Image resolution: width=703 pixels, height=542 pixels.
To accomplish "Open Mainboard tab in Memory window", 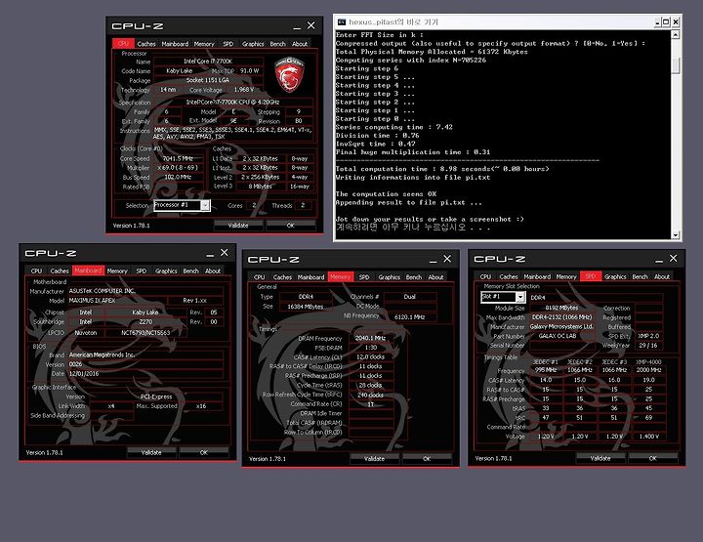I will point(310,277).
